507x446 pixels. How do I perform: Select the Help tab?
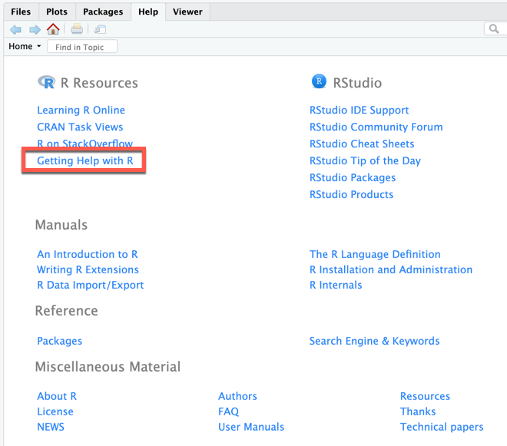pos(148,12)
